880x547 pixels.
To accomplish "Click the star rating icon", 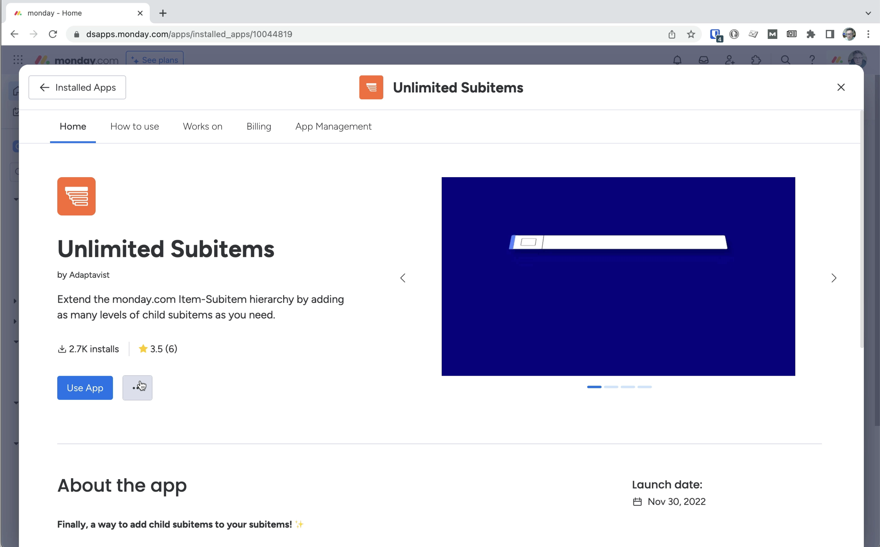I will pos(142,348).
